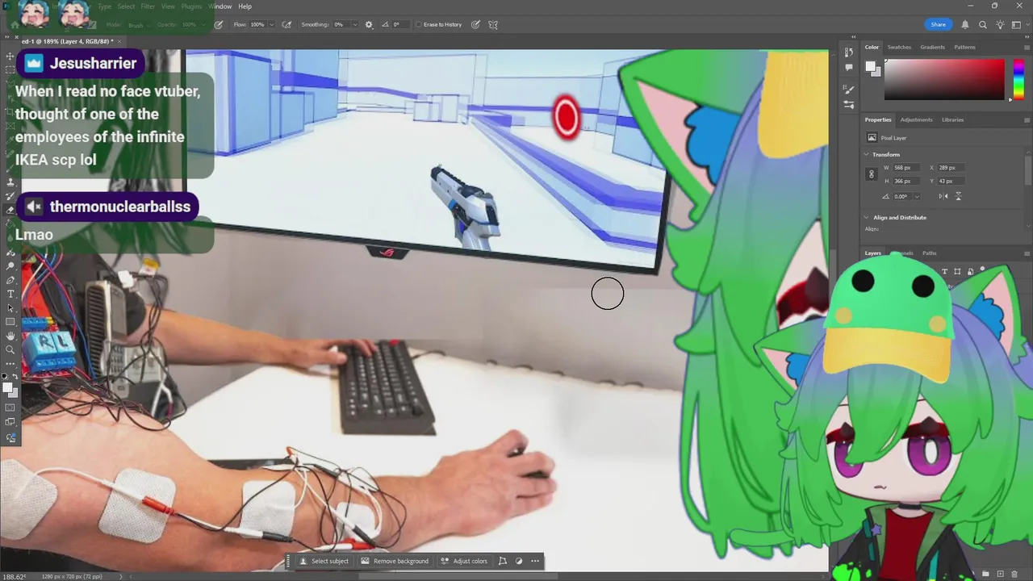Screen dimensions: 1033x581
Task: Select the Eraser tool
Action: 10,210
